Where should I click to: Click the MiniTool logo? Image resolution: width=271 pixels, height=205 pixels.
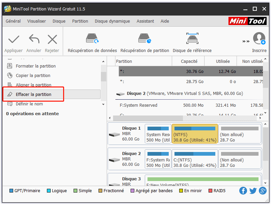(x=247, y=21)
